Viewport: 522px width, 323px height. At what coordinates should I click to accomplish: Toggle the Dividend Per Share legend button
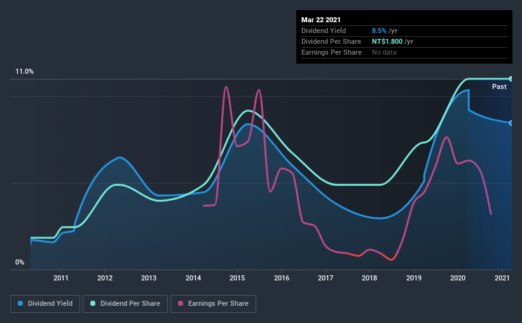click(x=125, y=304)
